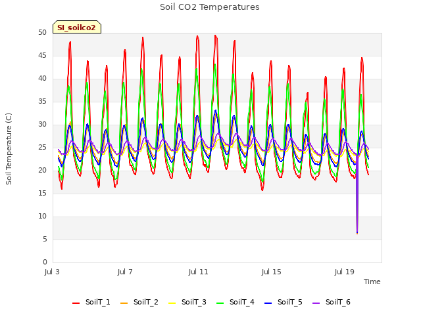Click the Jul 15 x-axis tick label
This screenshot has height=315, width=421.
(272, 272)
